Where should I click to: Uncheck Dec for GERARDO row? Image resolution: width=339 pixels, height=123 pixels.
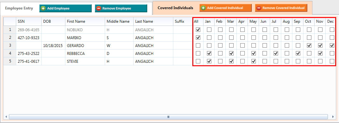click(x=332, y=45)
